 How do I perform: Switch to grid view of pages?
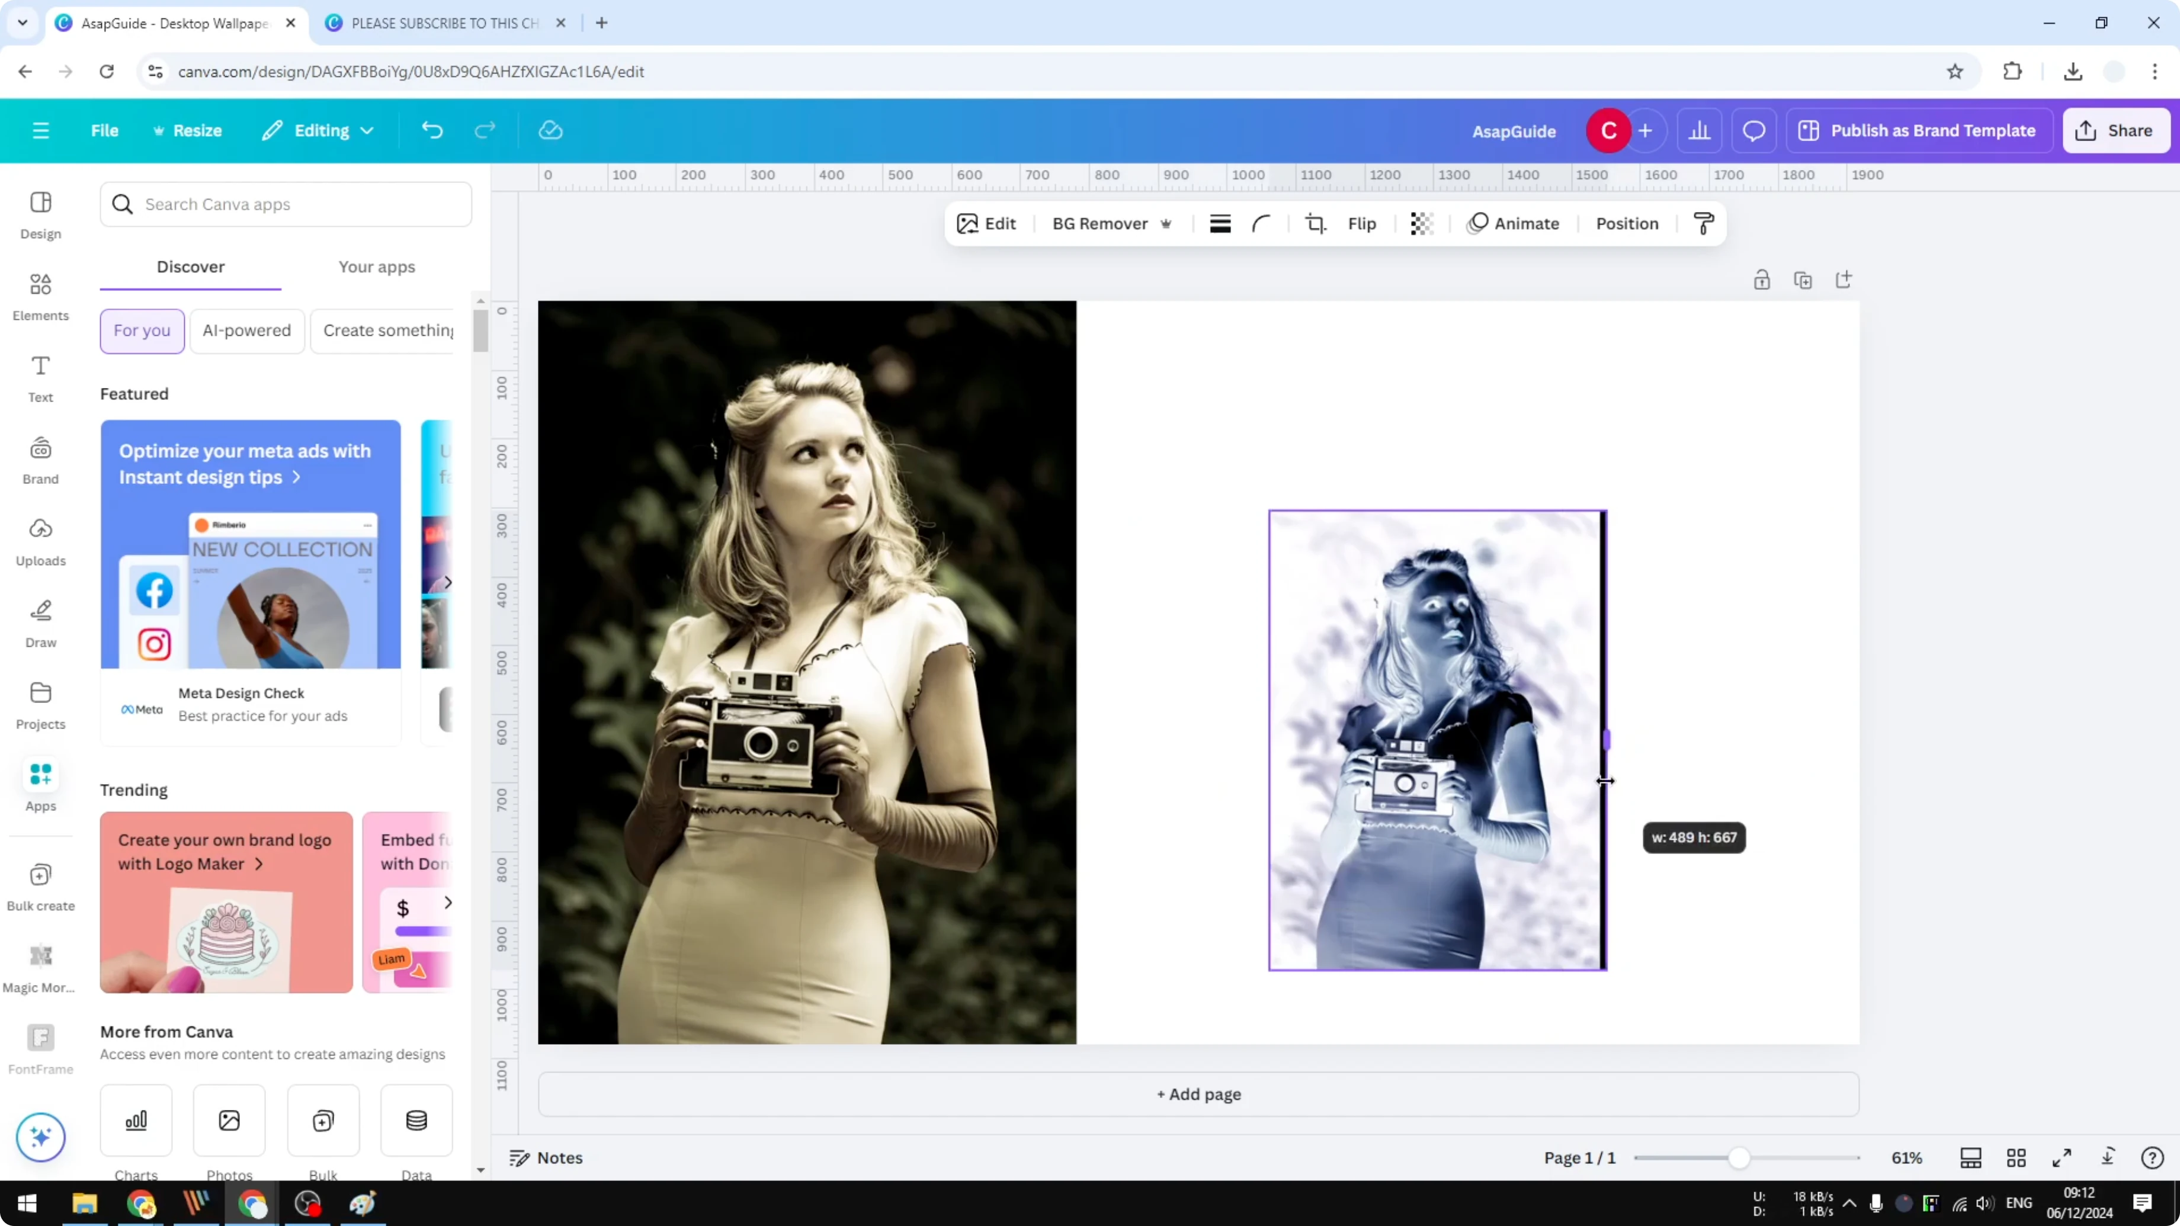2016,1157
